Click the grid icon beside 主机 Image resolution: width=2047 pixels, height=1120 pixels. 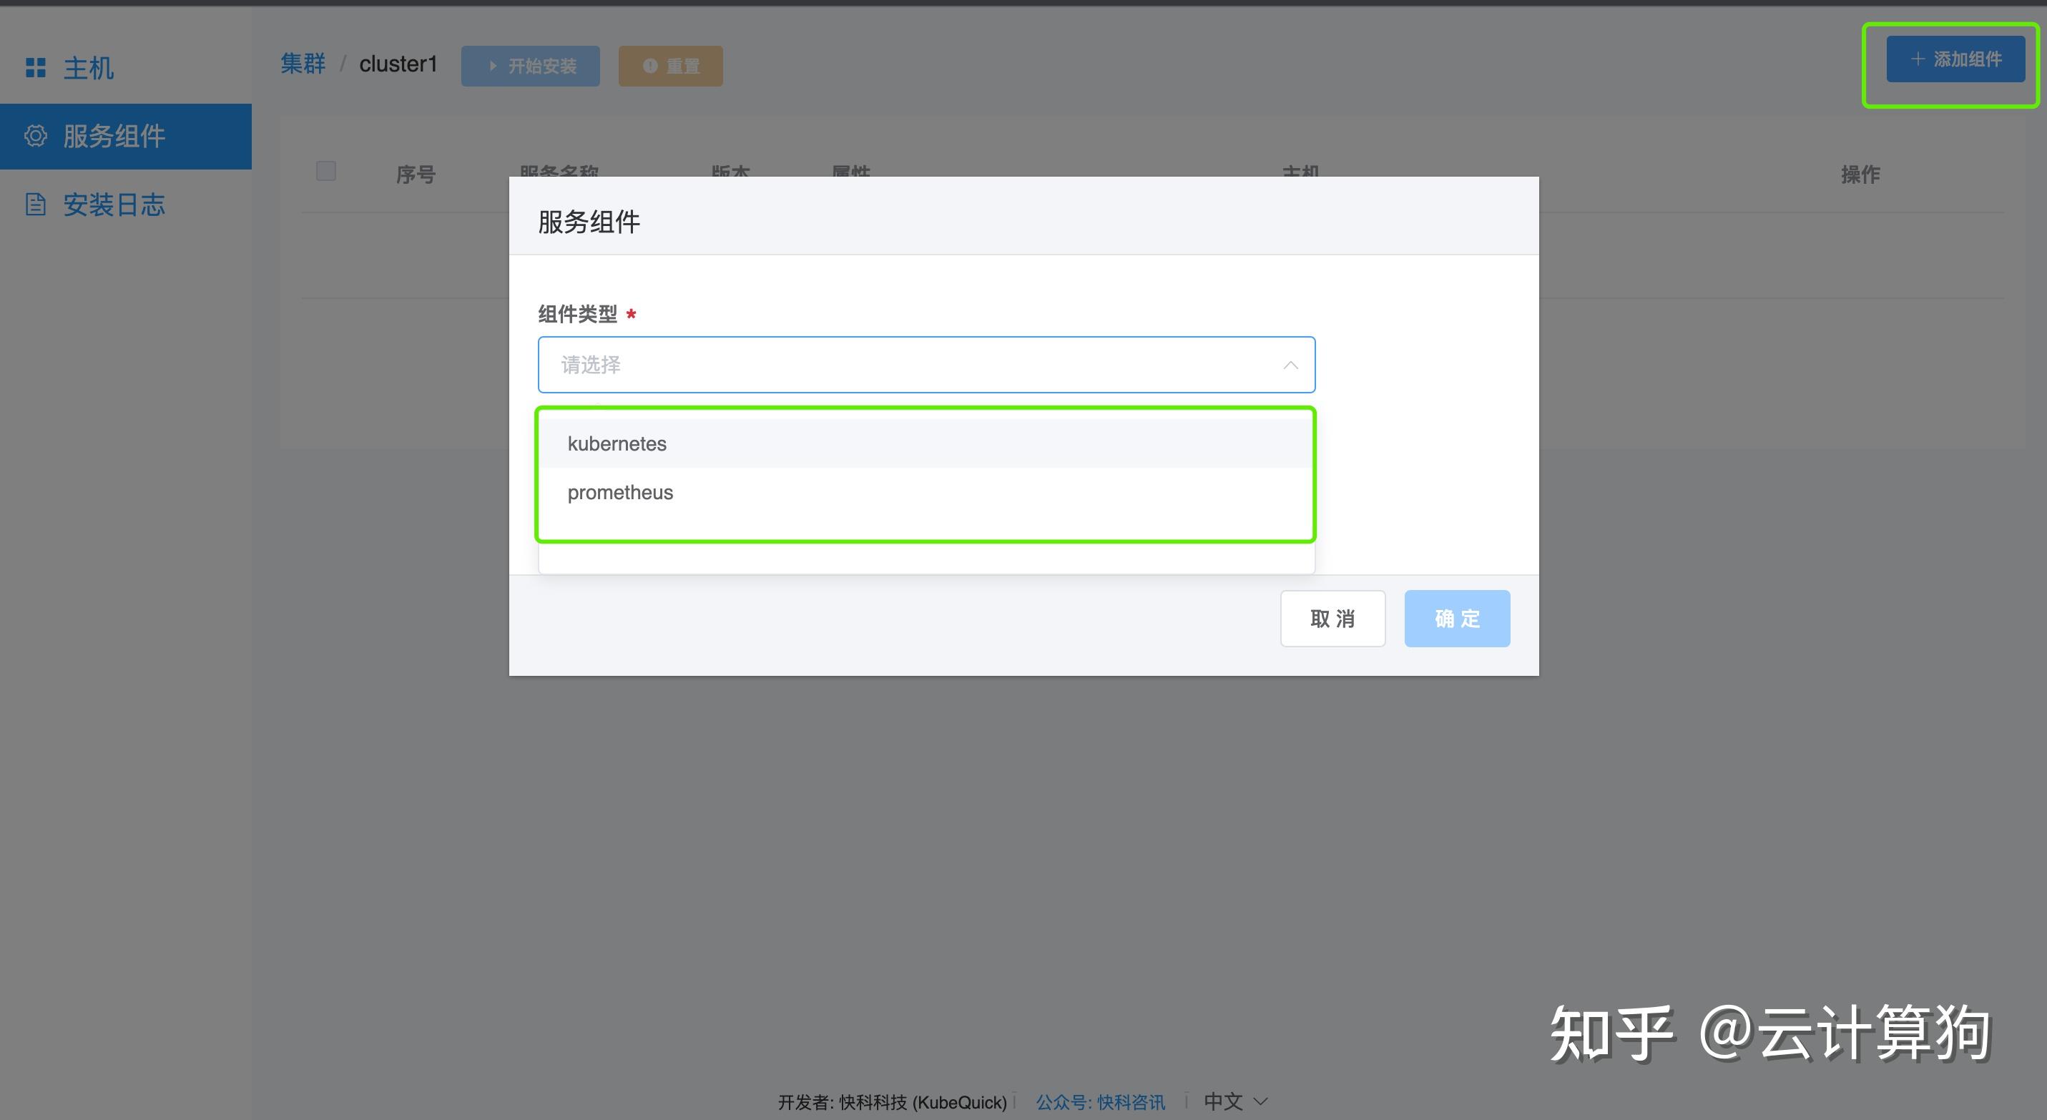36,67
